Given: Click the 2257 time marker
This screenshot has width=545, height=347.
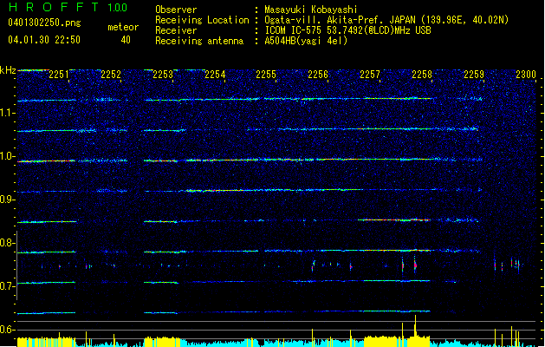Looking at the screenshot, I should (x=370, y=75).
